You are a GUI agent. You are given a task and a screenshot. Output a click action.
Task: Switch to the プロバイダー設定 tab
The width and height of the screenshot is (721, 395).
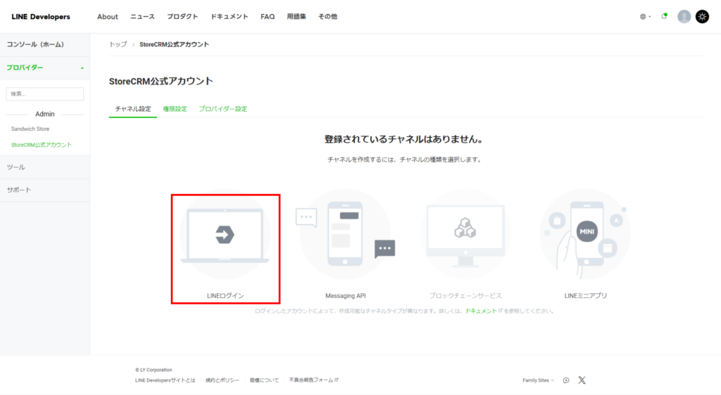(x=223, y=109)
